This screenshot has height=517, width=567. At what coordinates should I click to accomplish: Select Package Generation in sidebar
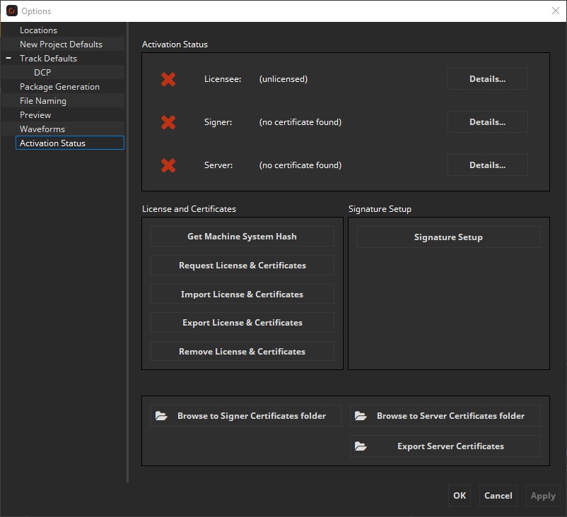59,87
